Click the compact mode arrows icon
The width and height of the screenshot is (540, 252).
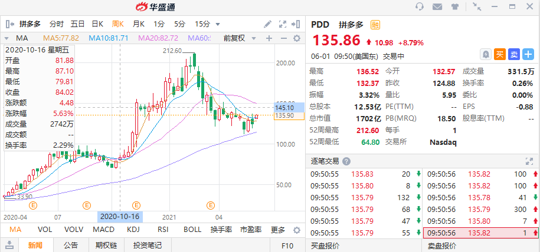477,6
